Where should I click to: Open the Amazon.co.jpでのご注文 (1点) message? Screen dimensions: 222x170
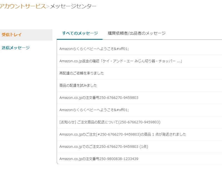[x=104, y=146]
